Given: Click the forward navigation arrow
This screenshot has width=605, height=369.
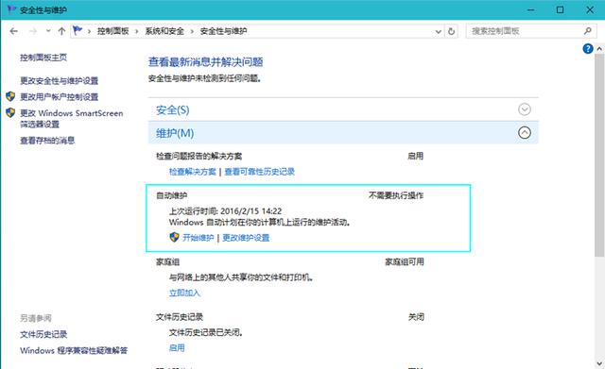Looking at the screenshot, I should coord(33,31).
